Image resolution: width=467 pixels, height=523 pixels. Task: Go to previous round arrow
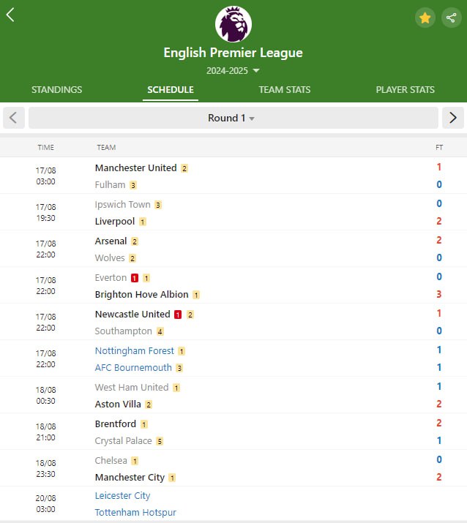14,118
